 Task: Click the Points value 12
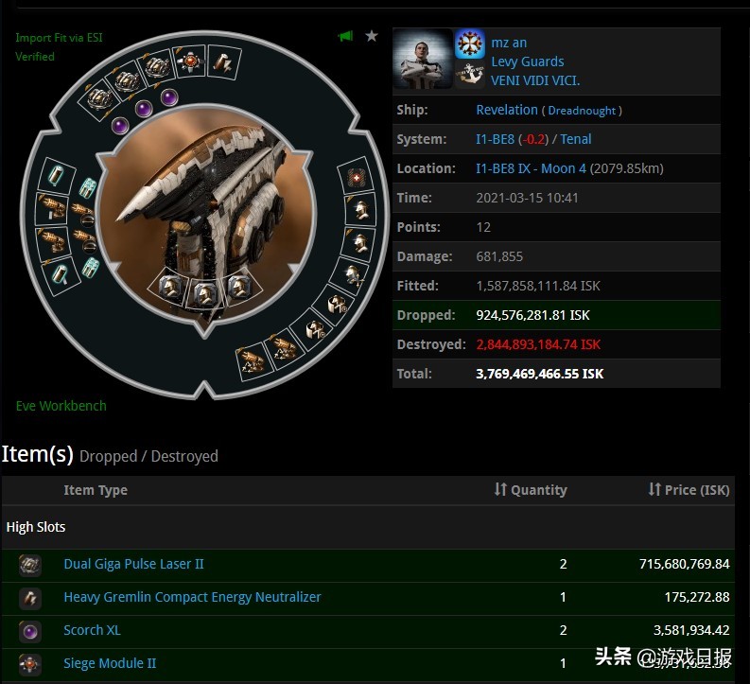[483, 227]
